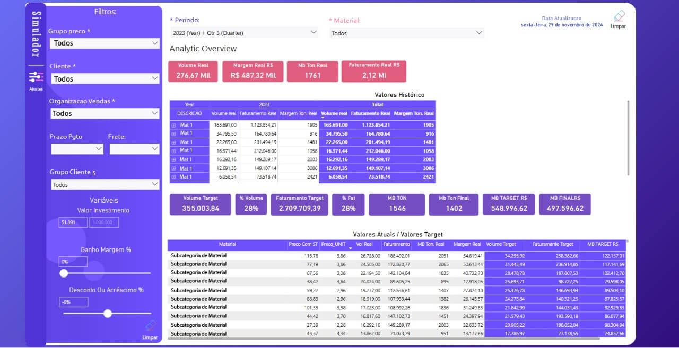Click the Limpar eraser icon beside update date
The width and height of the screenshot is (679, 348).
click(x=619, y=16)
